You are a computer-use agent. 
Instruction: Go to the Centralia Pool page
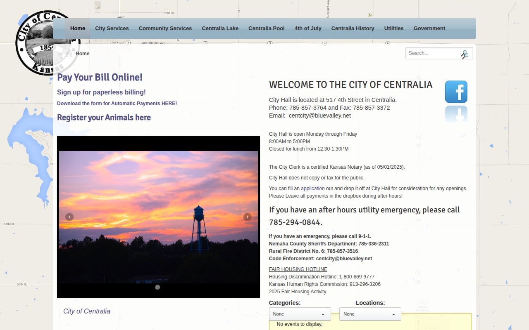pos(267,28)
